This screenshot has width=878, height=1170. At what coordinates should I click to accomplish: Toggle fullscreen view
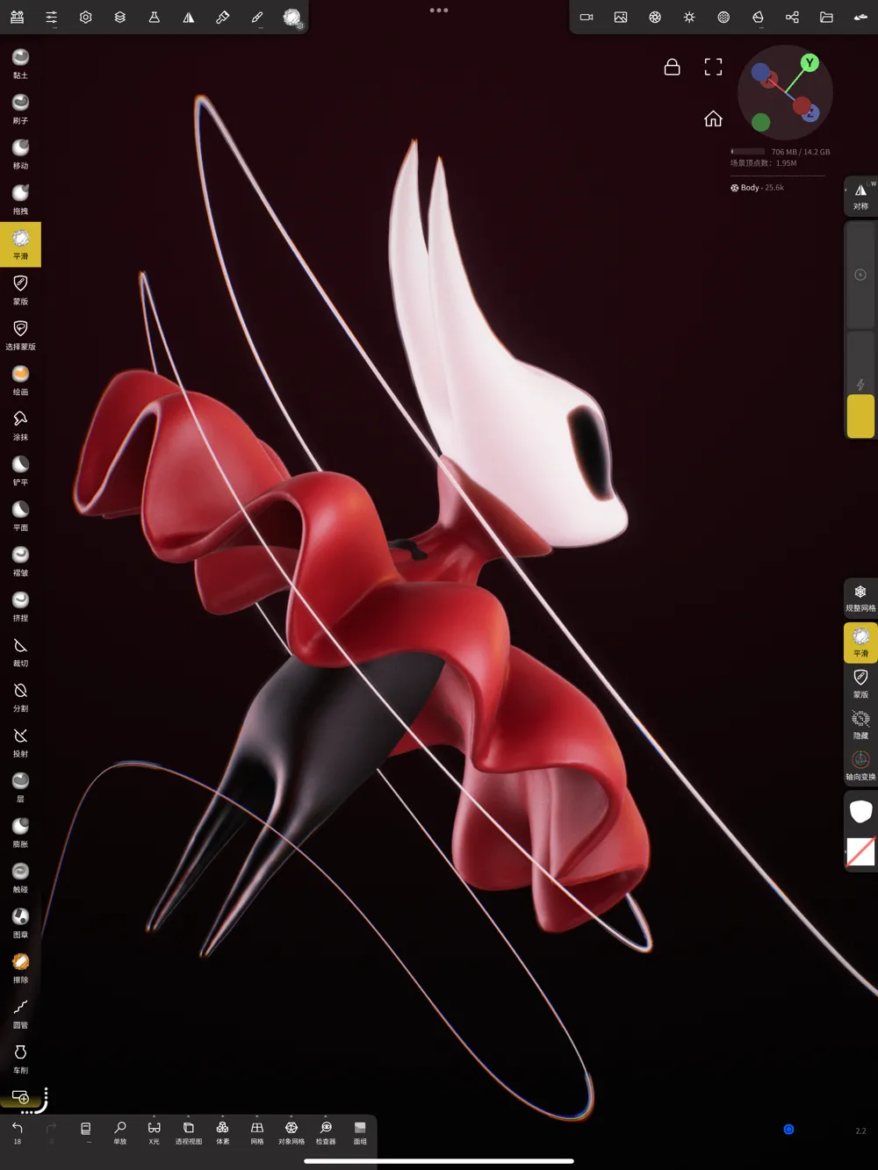714,67
